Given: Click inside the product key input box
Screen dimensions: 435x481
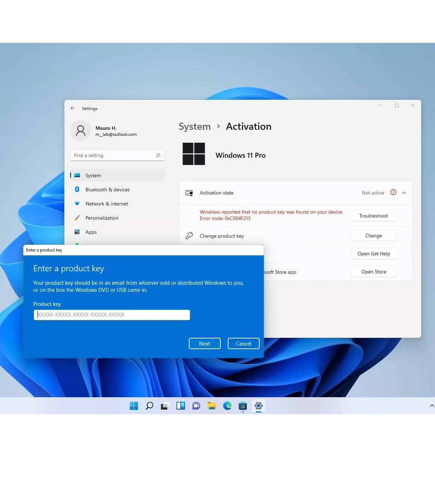Looking at the screenshot, I should (112, 315).
